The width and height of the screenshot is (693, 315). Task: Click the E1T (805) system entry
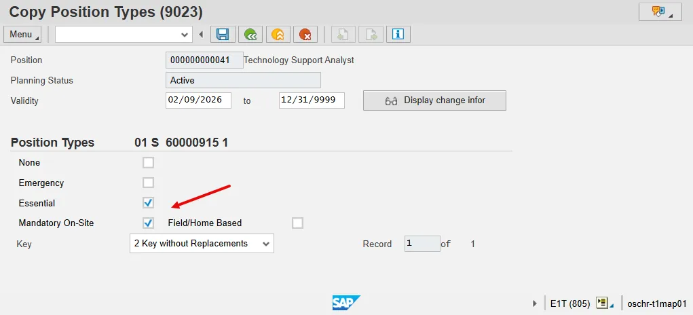(x=570, y=304)
